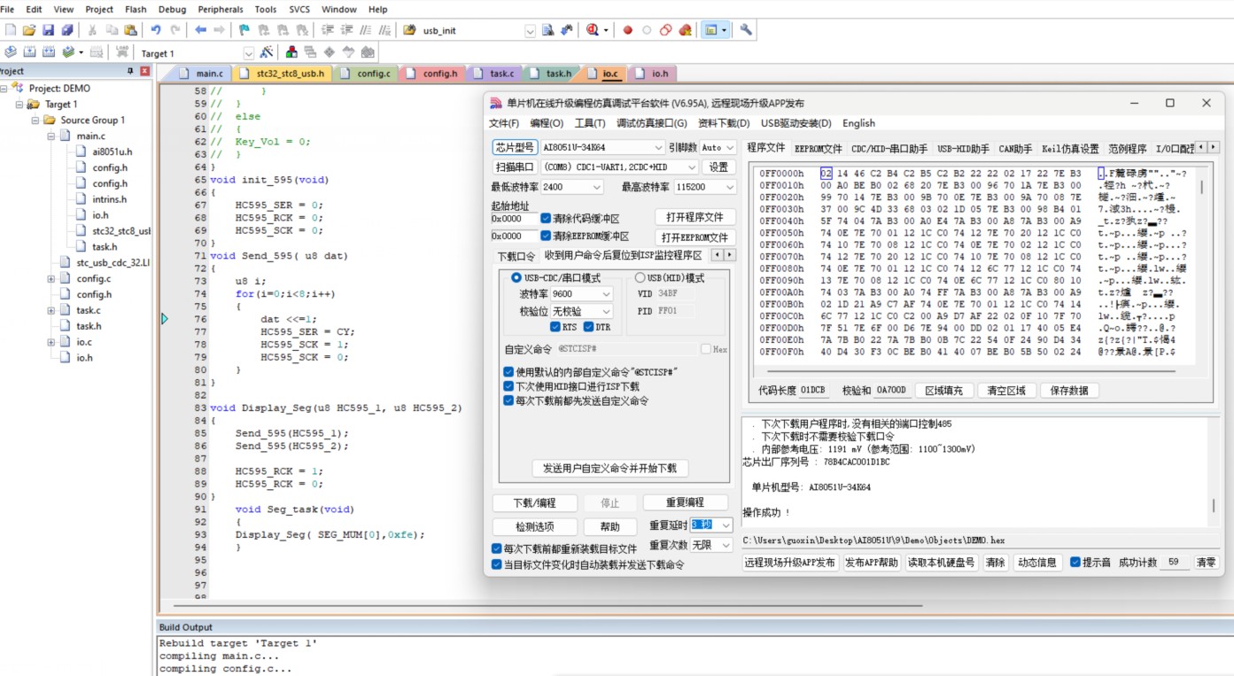Click the 下载/编程 button
1234x676 pixels.
click(x=534, y=502)
